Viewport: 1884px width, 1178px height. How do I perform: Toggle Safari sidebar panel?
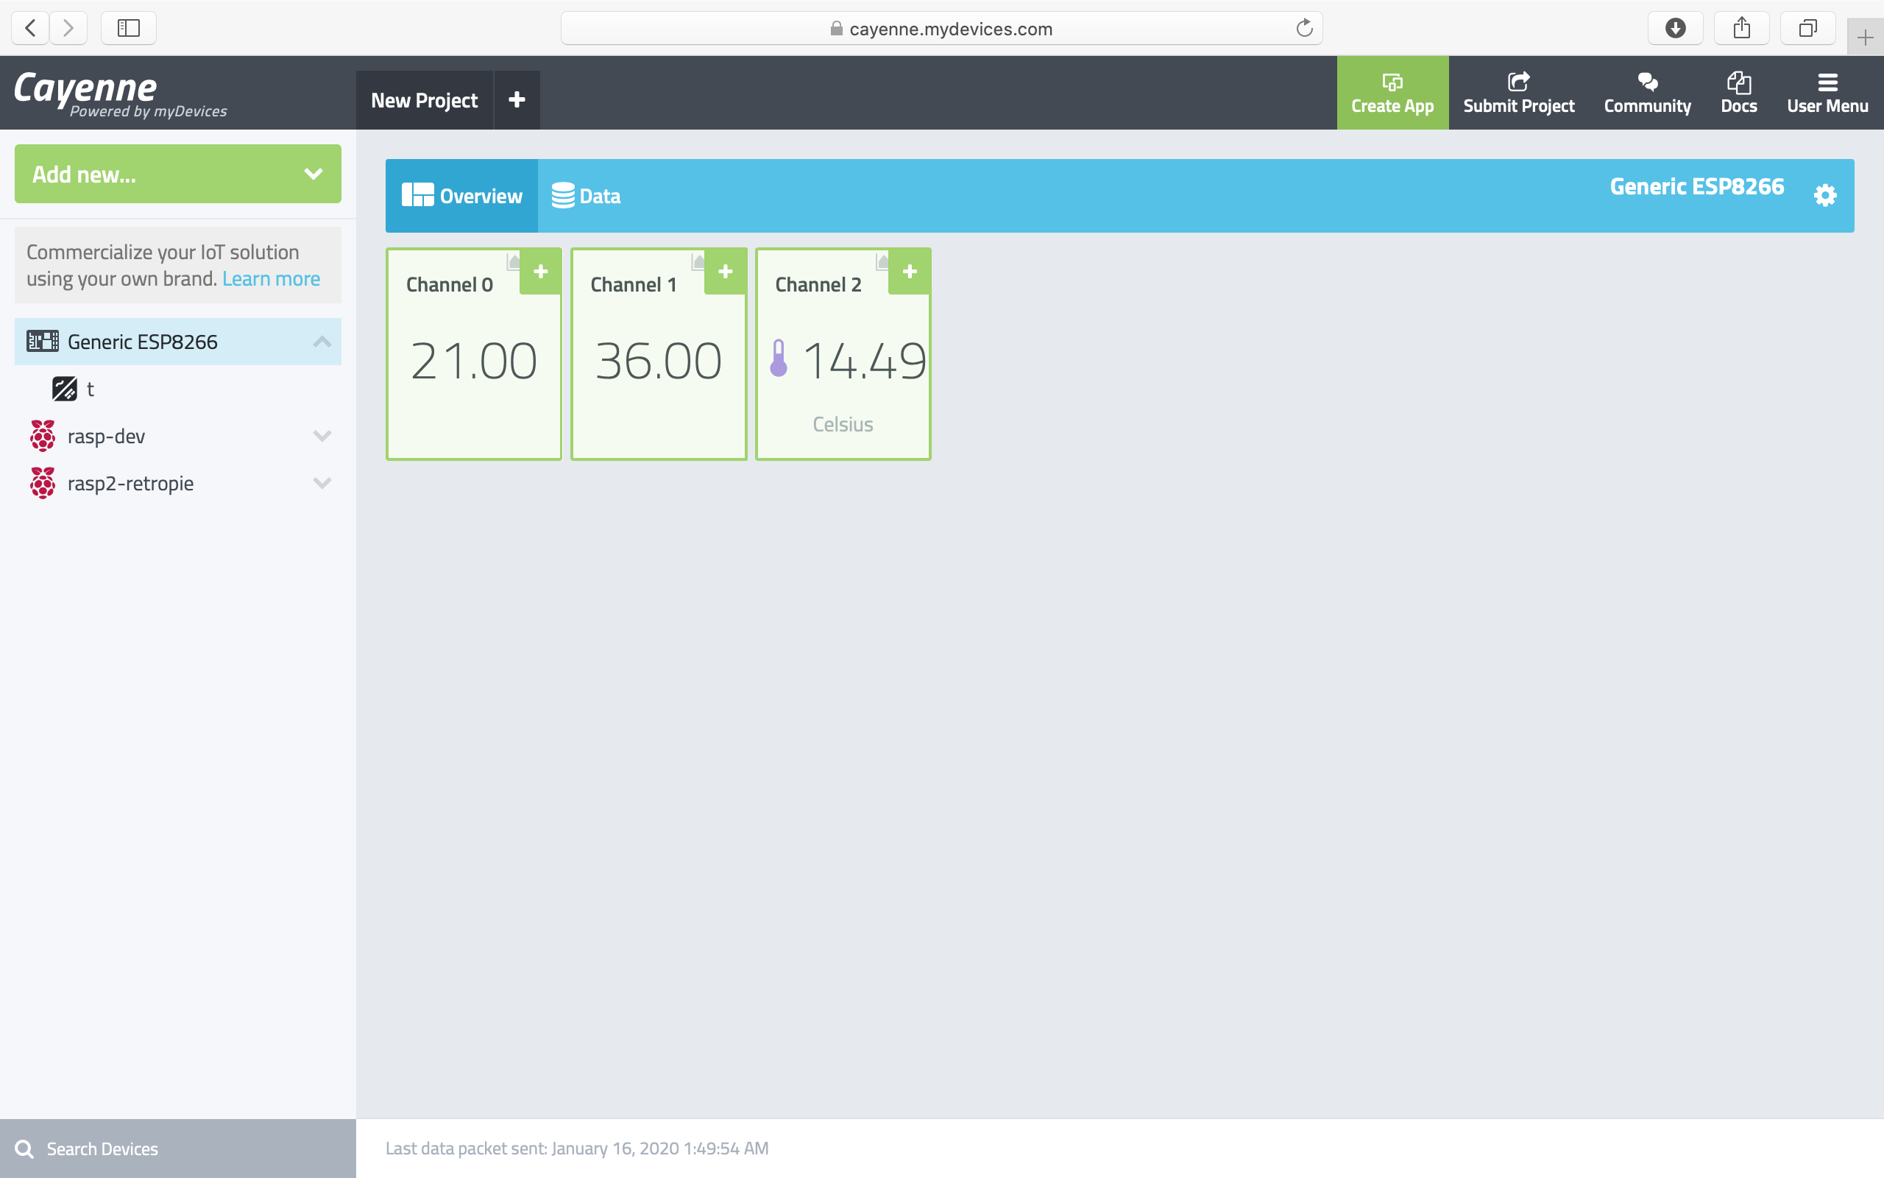pos(129,29)
